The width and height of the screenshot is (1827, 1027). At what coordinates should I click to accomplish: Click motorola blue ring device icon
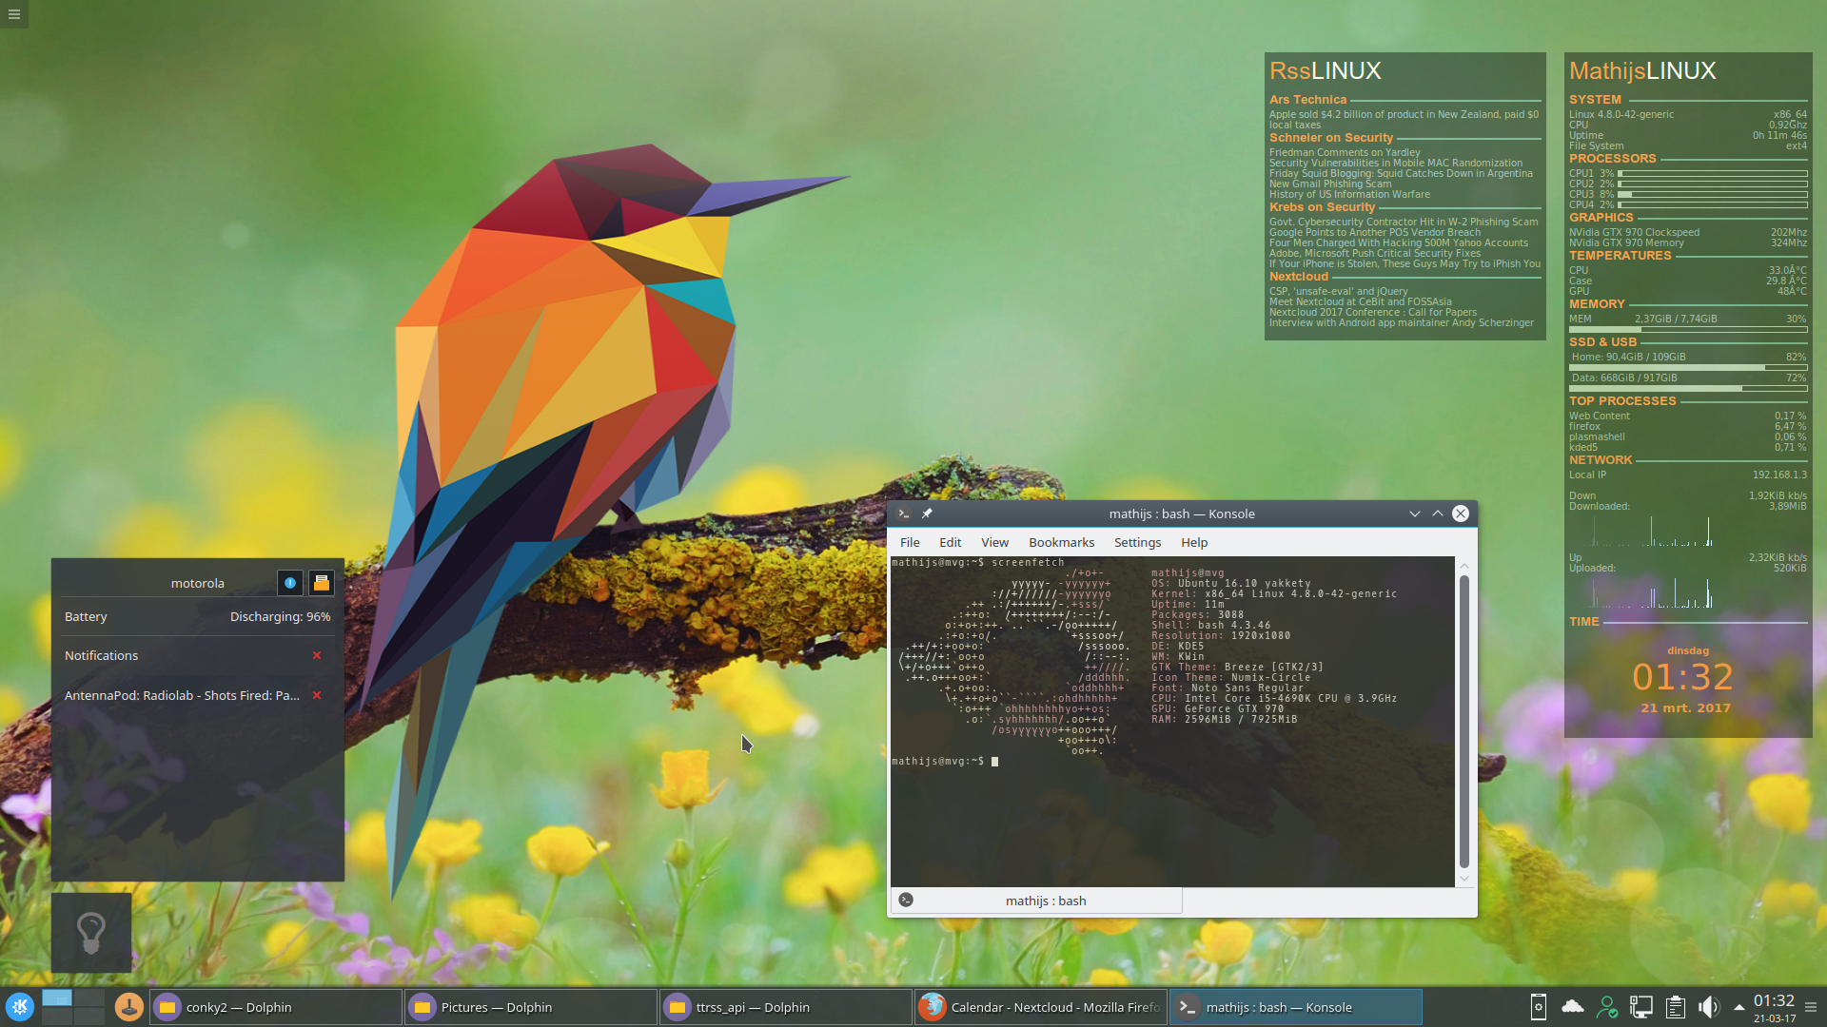click(290, 583)
